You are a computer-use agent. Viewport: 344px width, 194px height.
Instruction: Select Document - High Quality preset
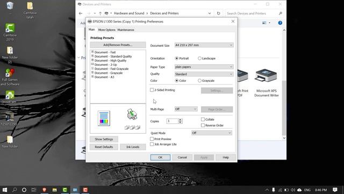(110, 60)
